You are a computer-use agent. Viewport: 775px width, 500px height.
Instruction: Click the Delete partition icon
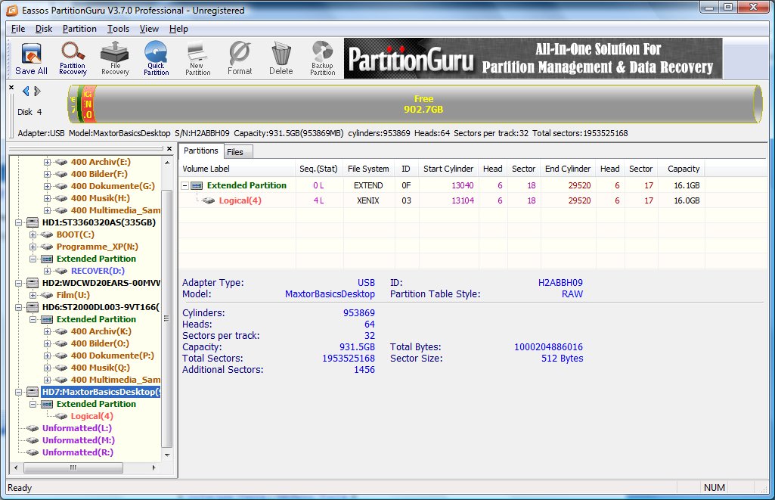(x=281, y=58)
